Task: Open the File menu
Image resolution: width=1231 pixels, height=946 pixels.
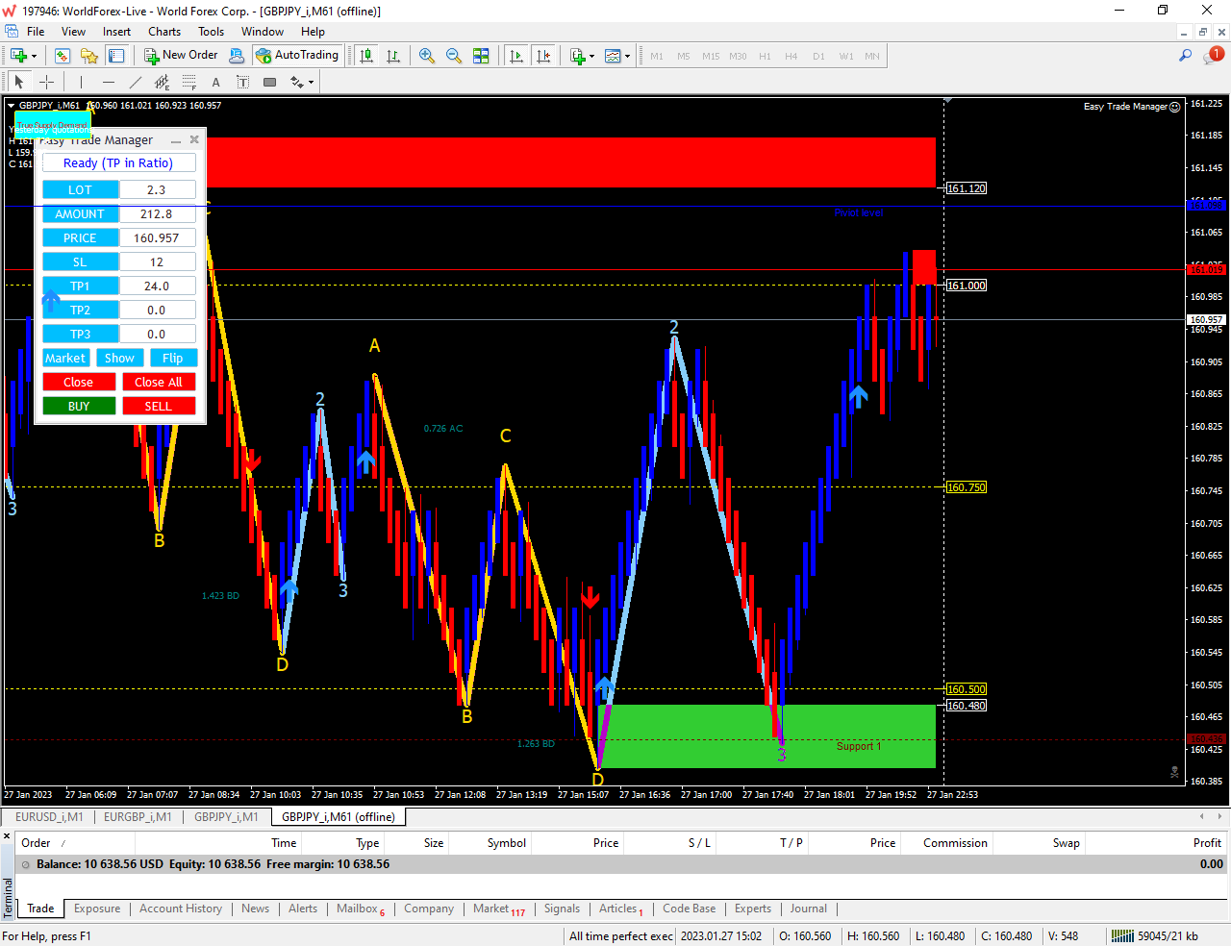Action: pyautogui.click(x=36, y=32)
